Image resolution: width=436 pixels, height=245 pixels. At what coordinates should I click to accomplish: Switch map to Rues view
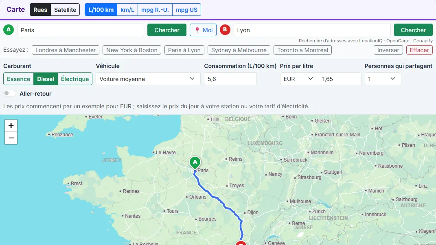(x=40, y=10)
